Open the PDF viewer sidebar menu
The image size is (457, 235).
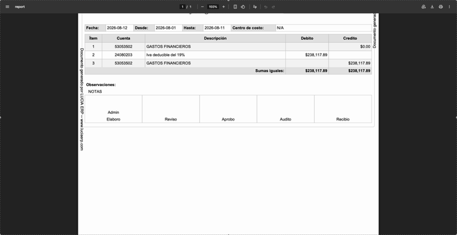pyautogui.click(x=8, y=7)
